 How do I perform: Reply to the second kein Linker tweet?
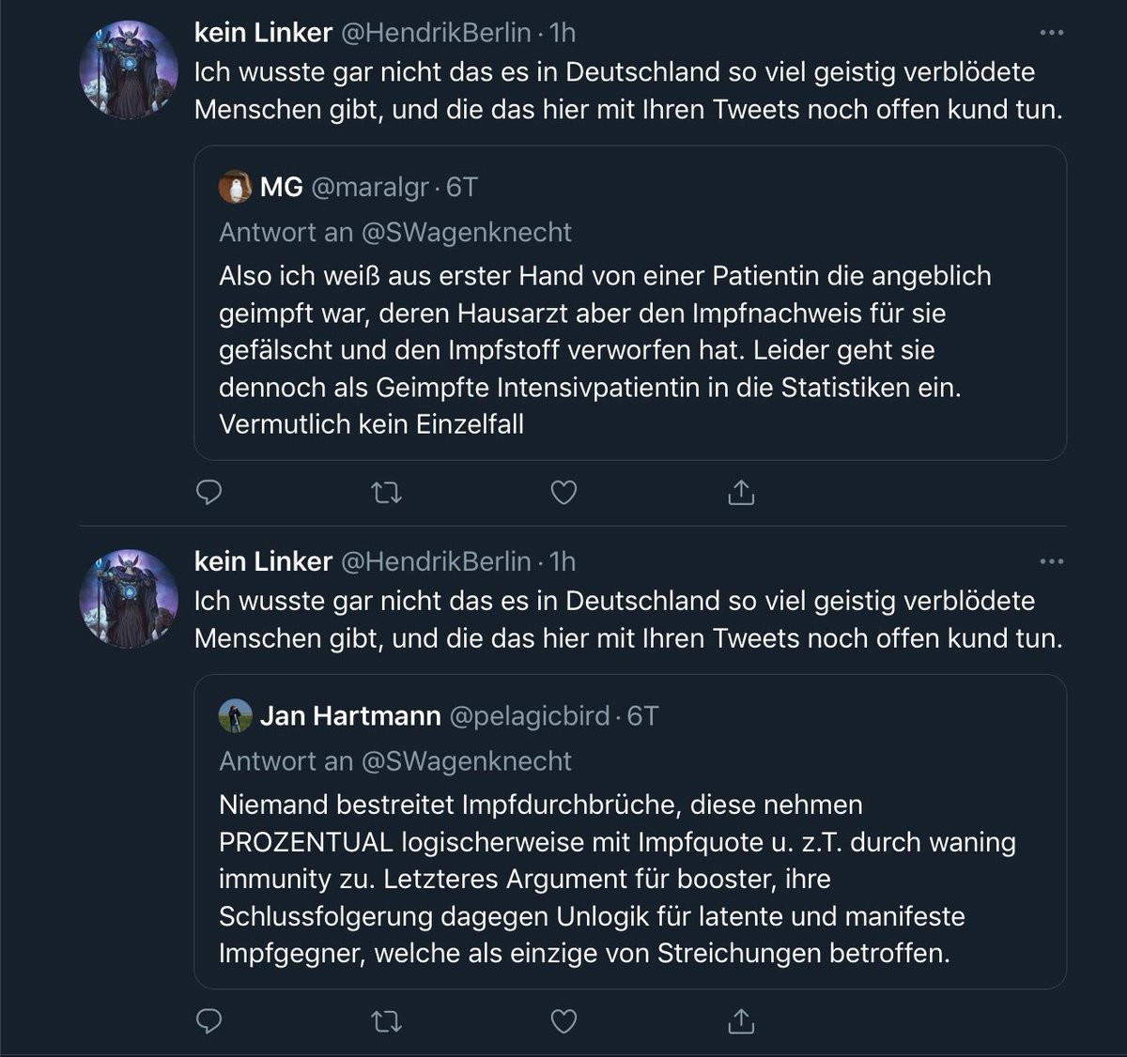208,1020
